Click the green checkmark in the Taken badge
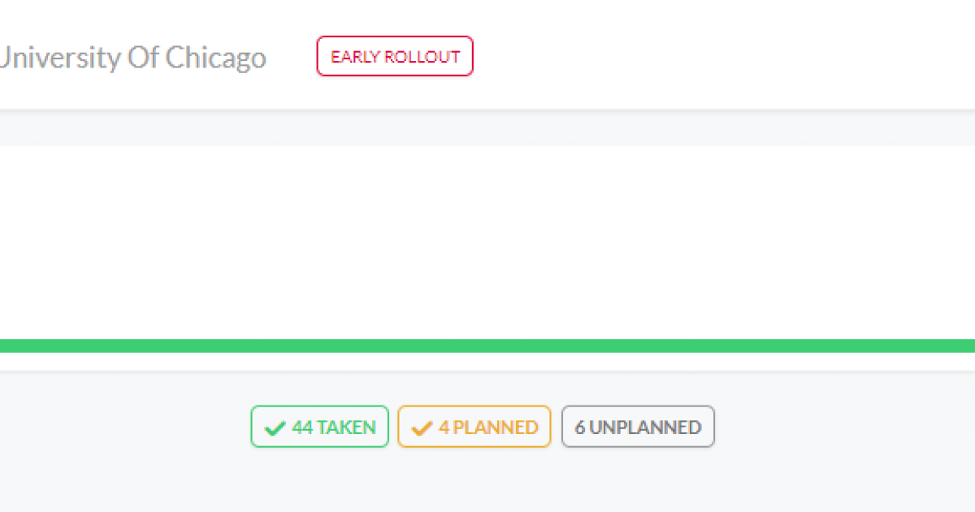The height and width of the screenshot is (512, 975). coord(275,427)
